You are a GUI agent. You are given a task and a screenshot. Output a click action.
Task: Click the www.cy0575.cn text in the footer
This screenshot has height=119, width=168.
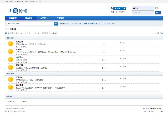[x=19, y=111]
